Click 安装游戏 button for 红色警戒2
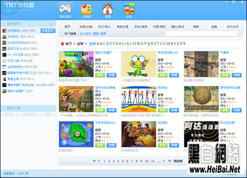 (48, 31)
